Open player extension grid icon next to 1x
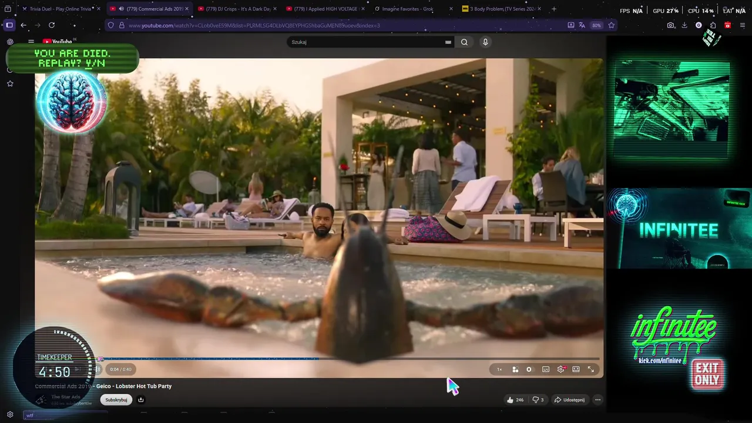Image resolution: width=752 pixels, height=423 pixels. (x=515, y=369)
